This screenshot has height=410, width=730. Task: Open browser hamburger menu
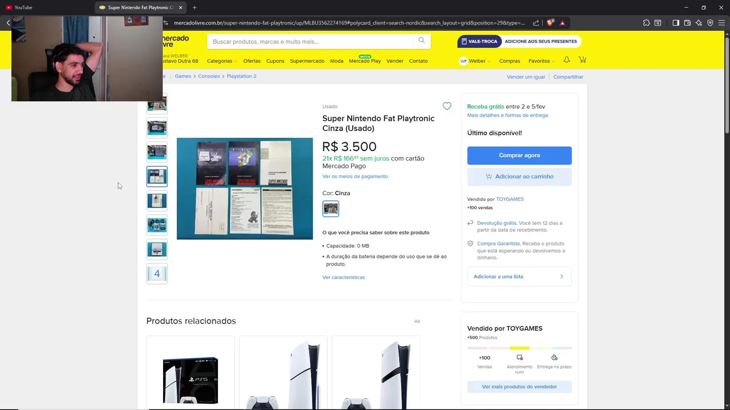point(722,23)
